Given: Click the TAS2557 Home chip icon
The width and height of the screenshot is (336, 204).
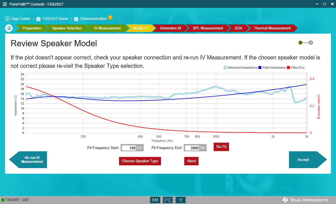Looking at the screenshot, I should coord(39,19).
